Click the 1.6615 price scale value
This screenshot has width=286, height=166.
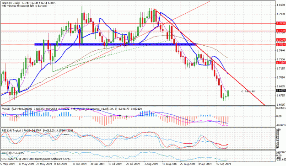click(x=281, y=104)
